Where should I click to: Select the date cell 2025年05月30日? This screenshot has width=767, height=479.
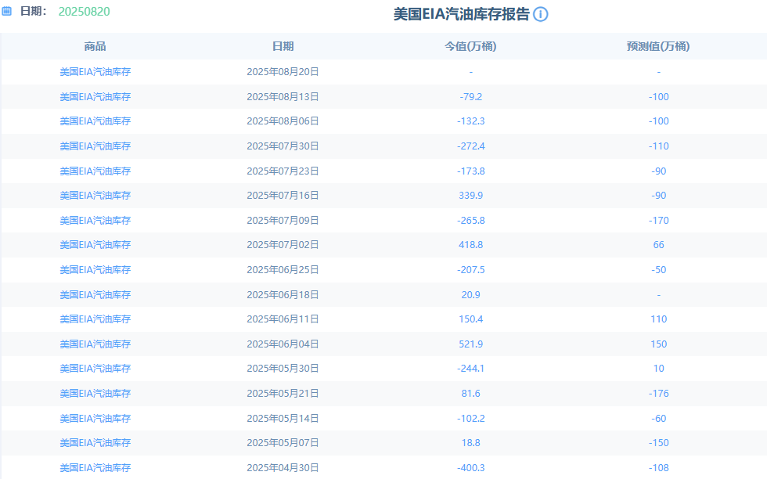(283, 369)
